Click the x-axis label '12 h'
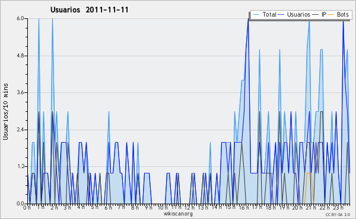356x219 pixels. [x=189, y=208]
